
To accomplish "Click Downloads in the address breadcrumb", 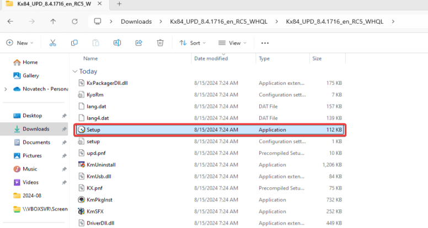I will point(136,21).
